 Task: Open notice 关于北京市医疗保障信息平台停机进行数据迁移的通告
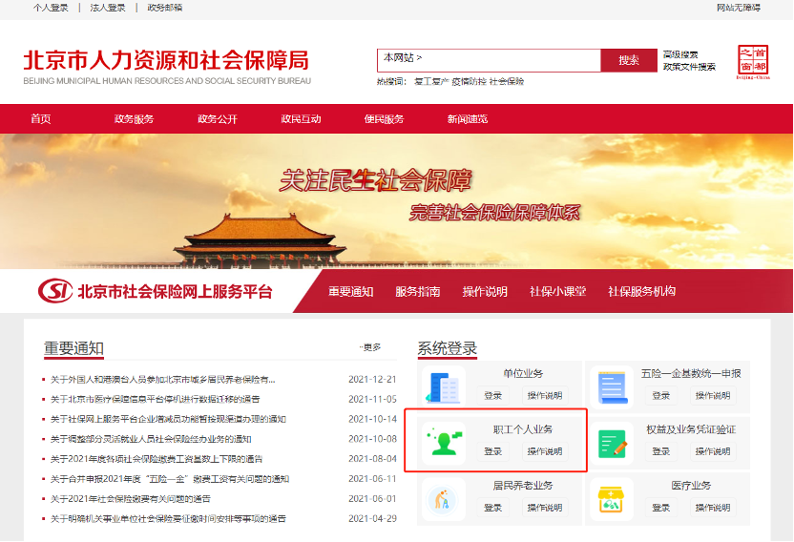pyautogui.click(x=155, y=399)
